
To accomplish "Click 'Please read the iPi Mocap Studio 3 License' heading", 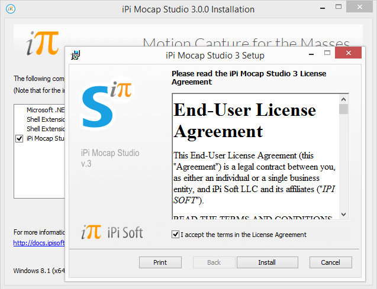I will point(249,77).
